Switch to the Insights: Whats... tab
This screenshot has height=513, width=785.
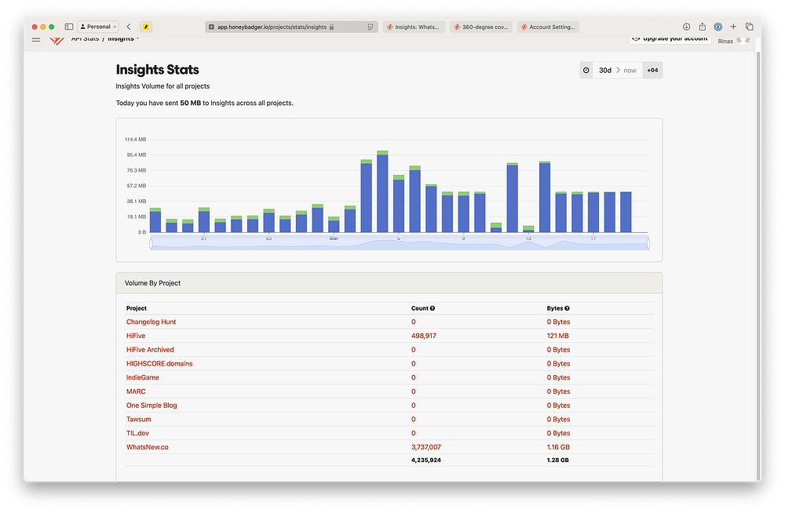414,27
